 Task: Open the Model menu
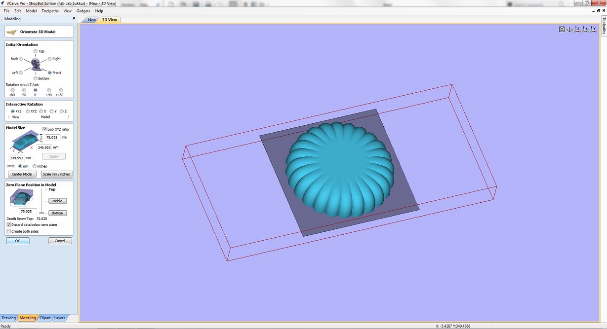(31, 11)
